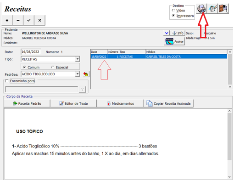Add a new receita with the plus button
Screen dimensions: 234x181
click(x=7, y=20)
